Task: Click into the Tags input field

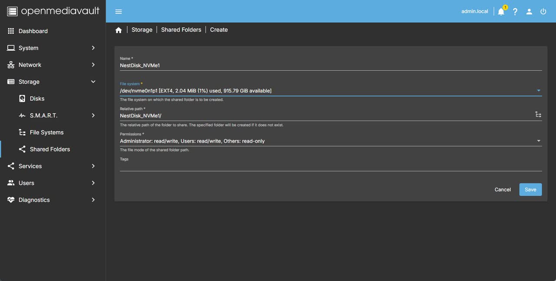Action: [331, 166]
